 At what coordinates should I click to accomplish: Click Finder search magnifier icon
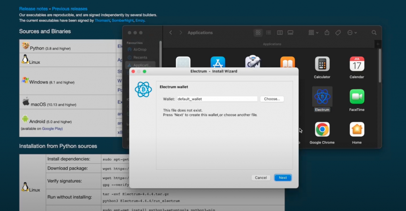374,33
